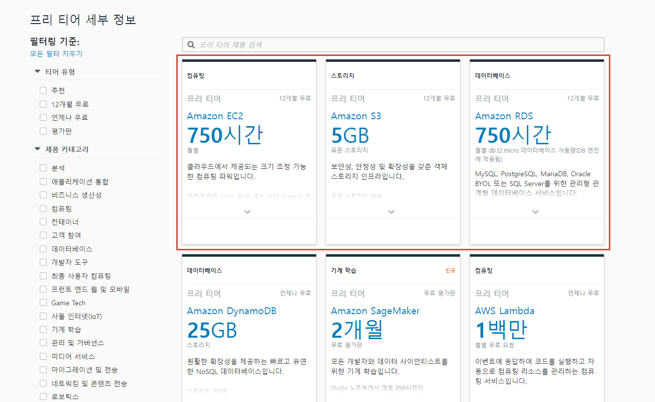Focus the 프리 티어 제품 검색 field
Image resolution: width=655 pixels, height=402 pixels.
tap(393, 45)
